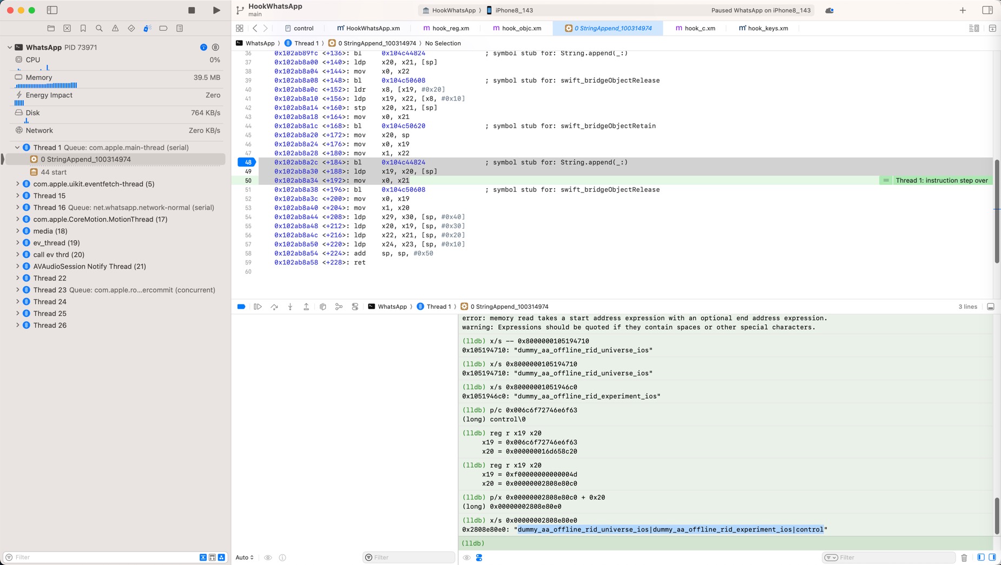Image resolution: width=1001 pixels, height=565 pixels.
Task: Open the Report navigator
Action: pyautogui.click(x=180, y=28)
